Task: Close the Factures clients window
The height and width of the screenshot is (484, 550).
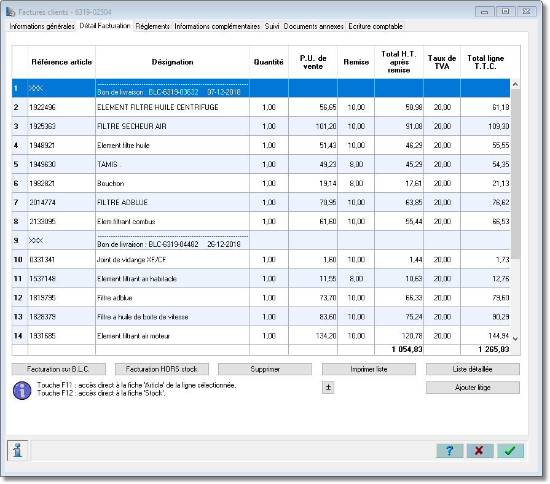Action: [x=526, y=12]
